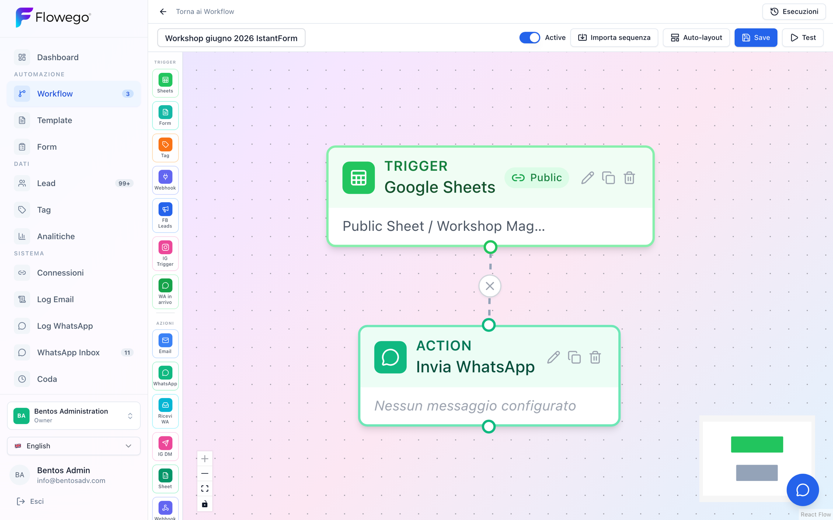Viewport: 833px width, 520px height.
Task: Go back with the arrow icon
Action: 163,12
